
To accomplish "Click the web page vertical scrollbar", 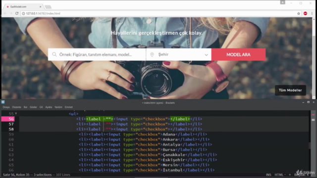I will pyautogui.click(x=314, y=58).
